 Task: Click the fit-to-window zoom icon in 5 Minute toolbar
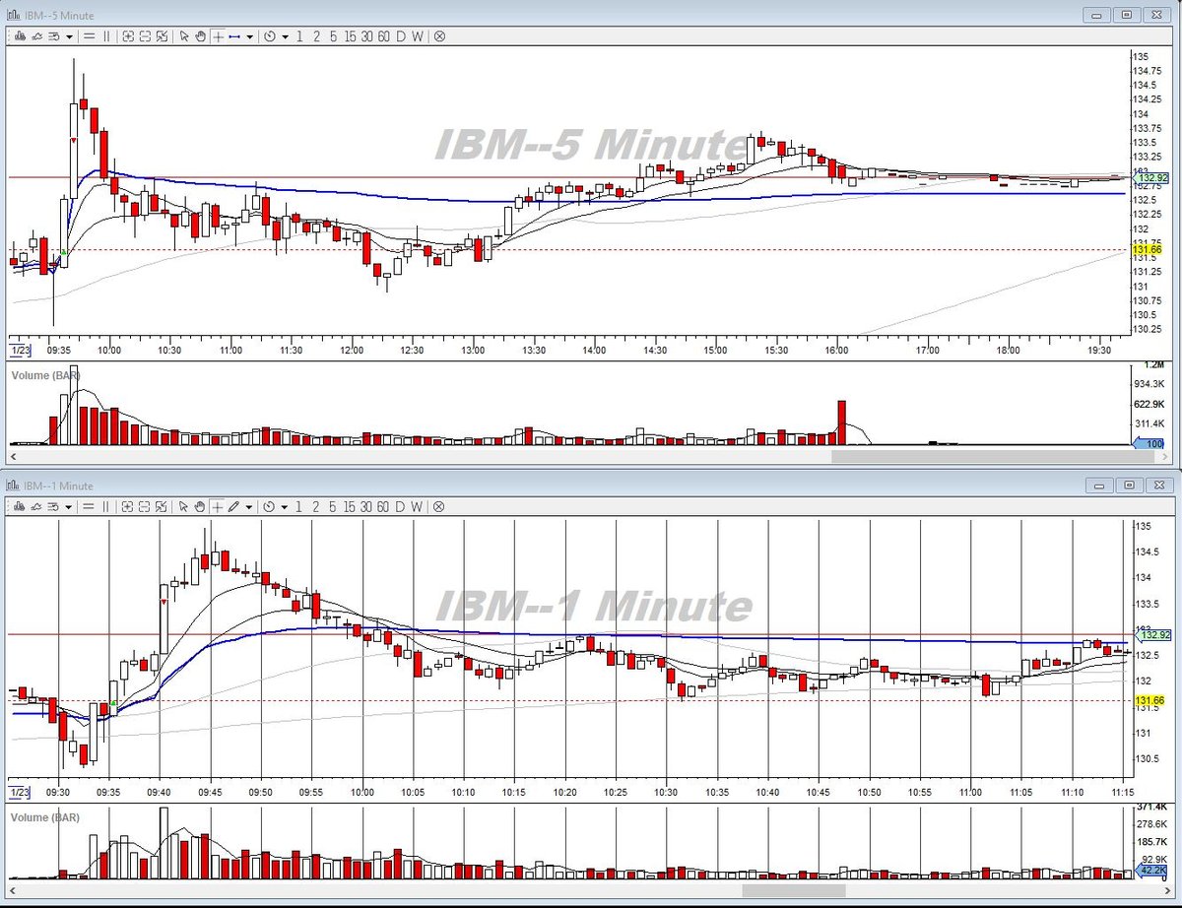pyautogui.click(x=162, y=36)
